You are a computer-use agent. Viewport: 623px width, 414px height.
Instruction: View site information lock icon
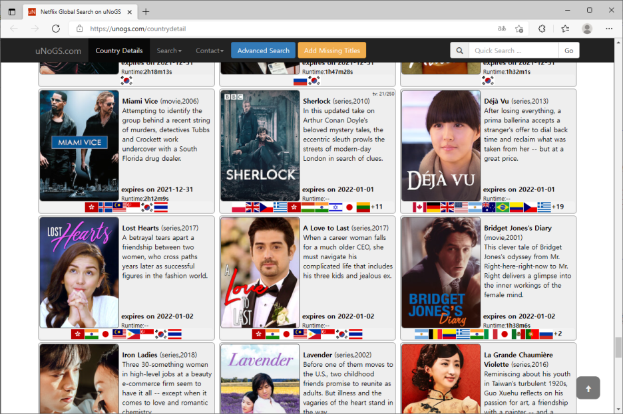tap(79, 29)
